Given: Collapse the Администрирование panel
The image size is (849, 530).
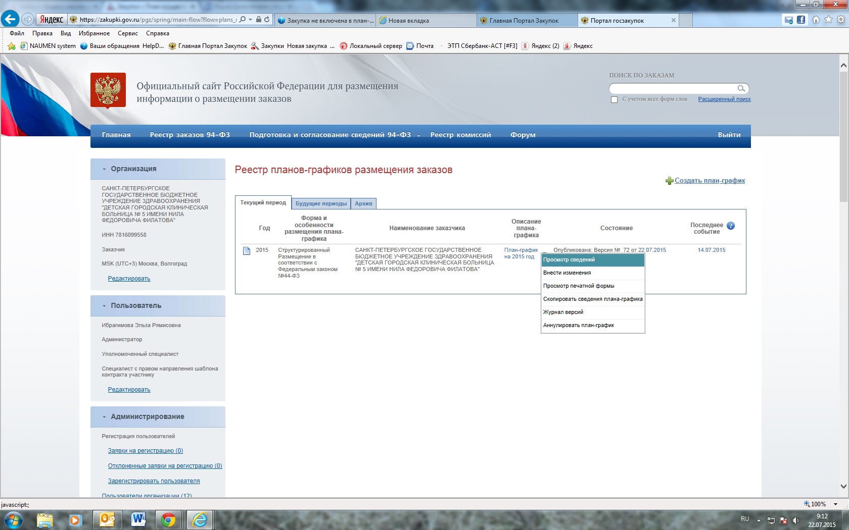Looking at the screenshot, I should click(x=104, y=417).
